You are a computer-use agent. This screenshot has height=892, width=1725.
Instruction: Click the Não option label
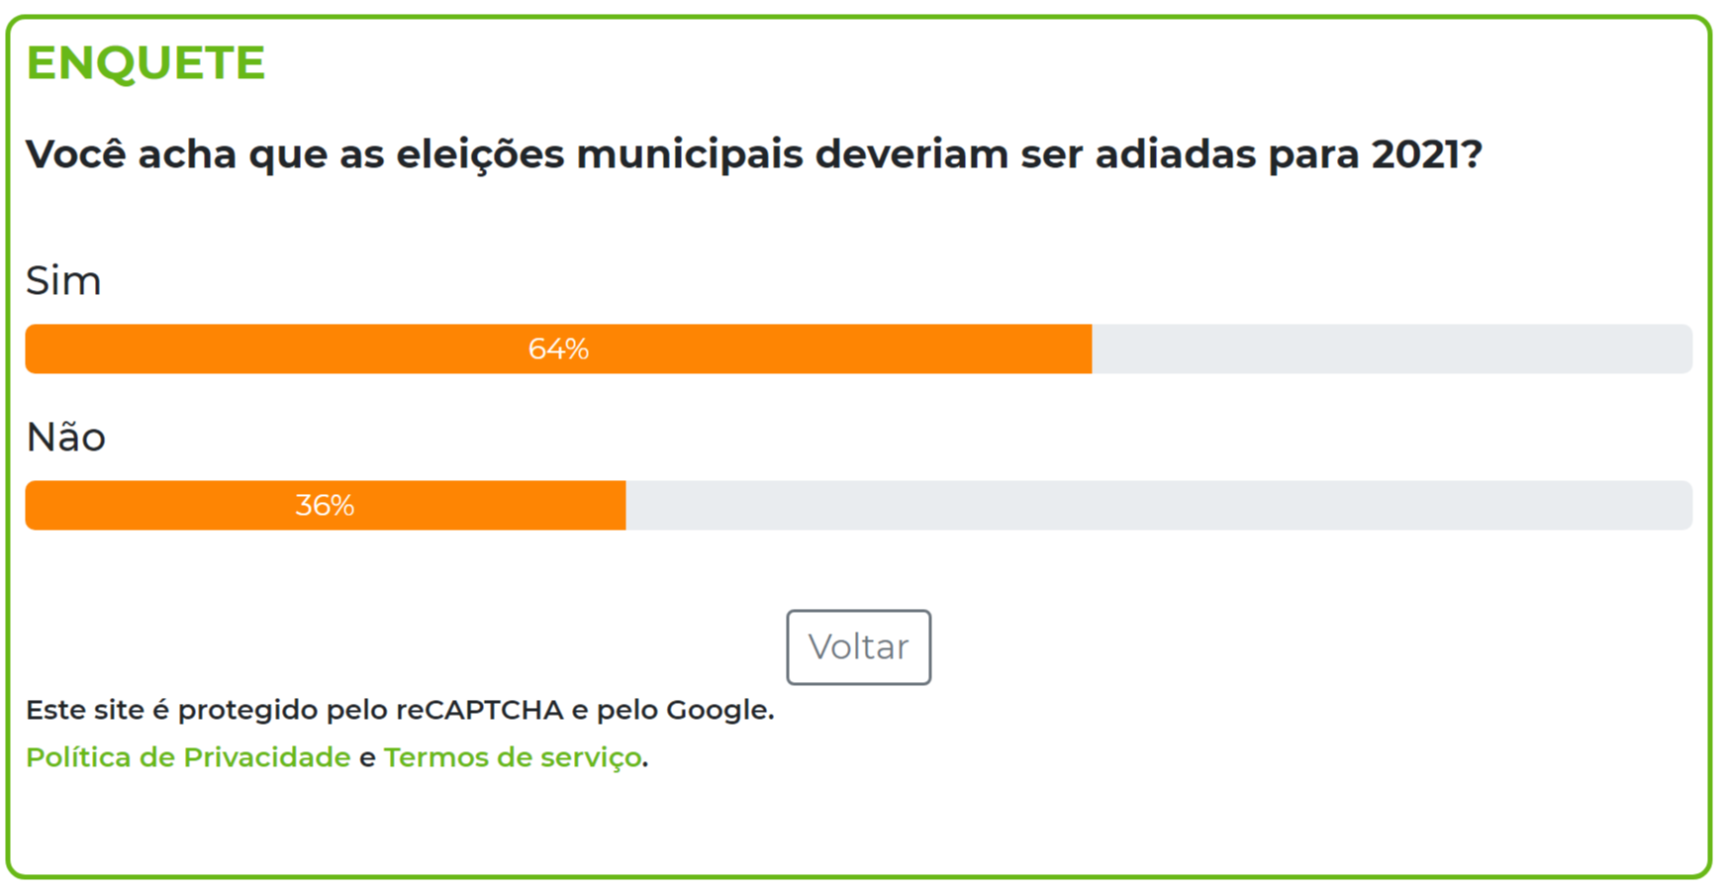pos(65,437)
